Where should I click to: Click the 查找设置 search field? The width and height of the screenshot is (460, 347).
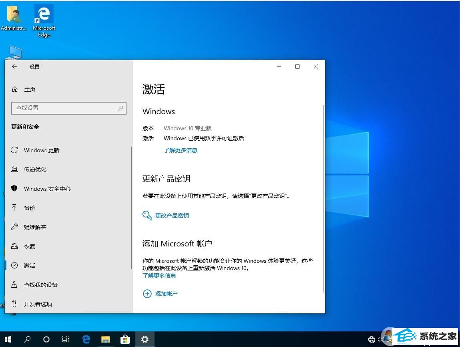coord(68,108)
